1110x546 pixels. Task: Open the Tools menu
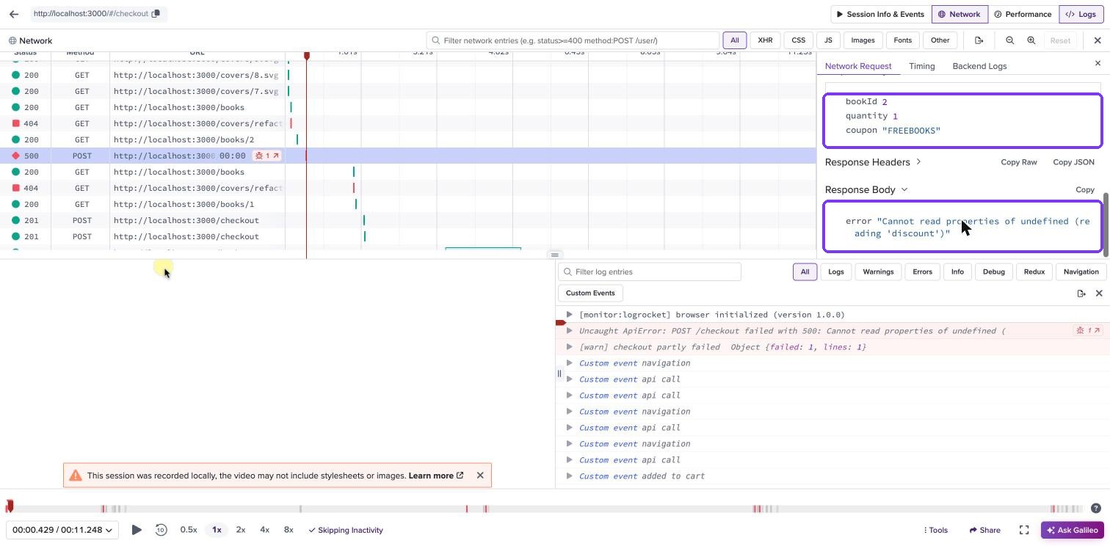[935, 530]
